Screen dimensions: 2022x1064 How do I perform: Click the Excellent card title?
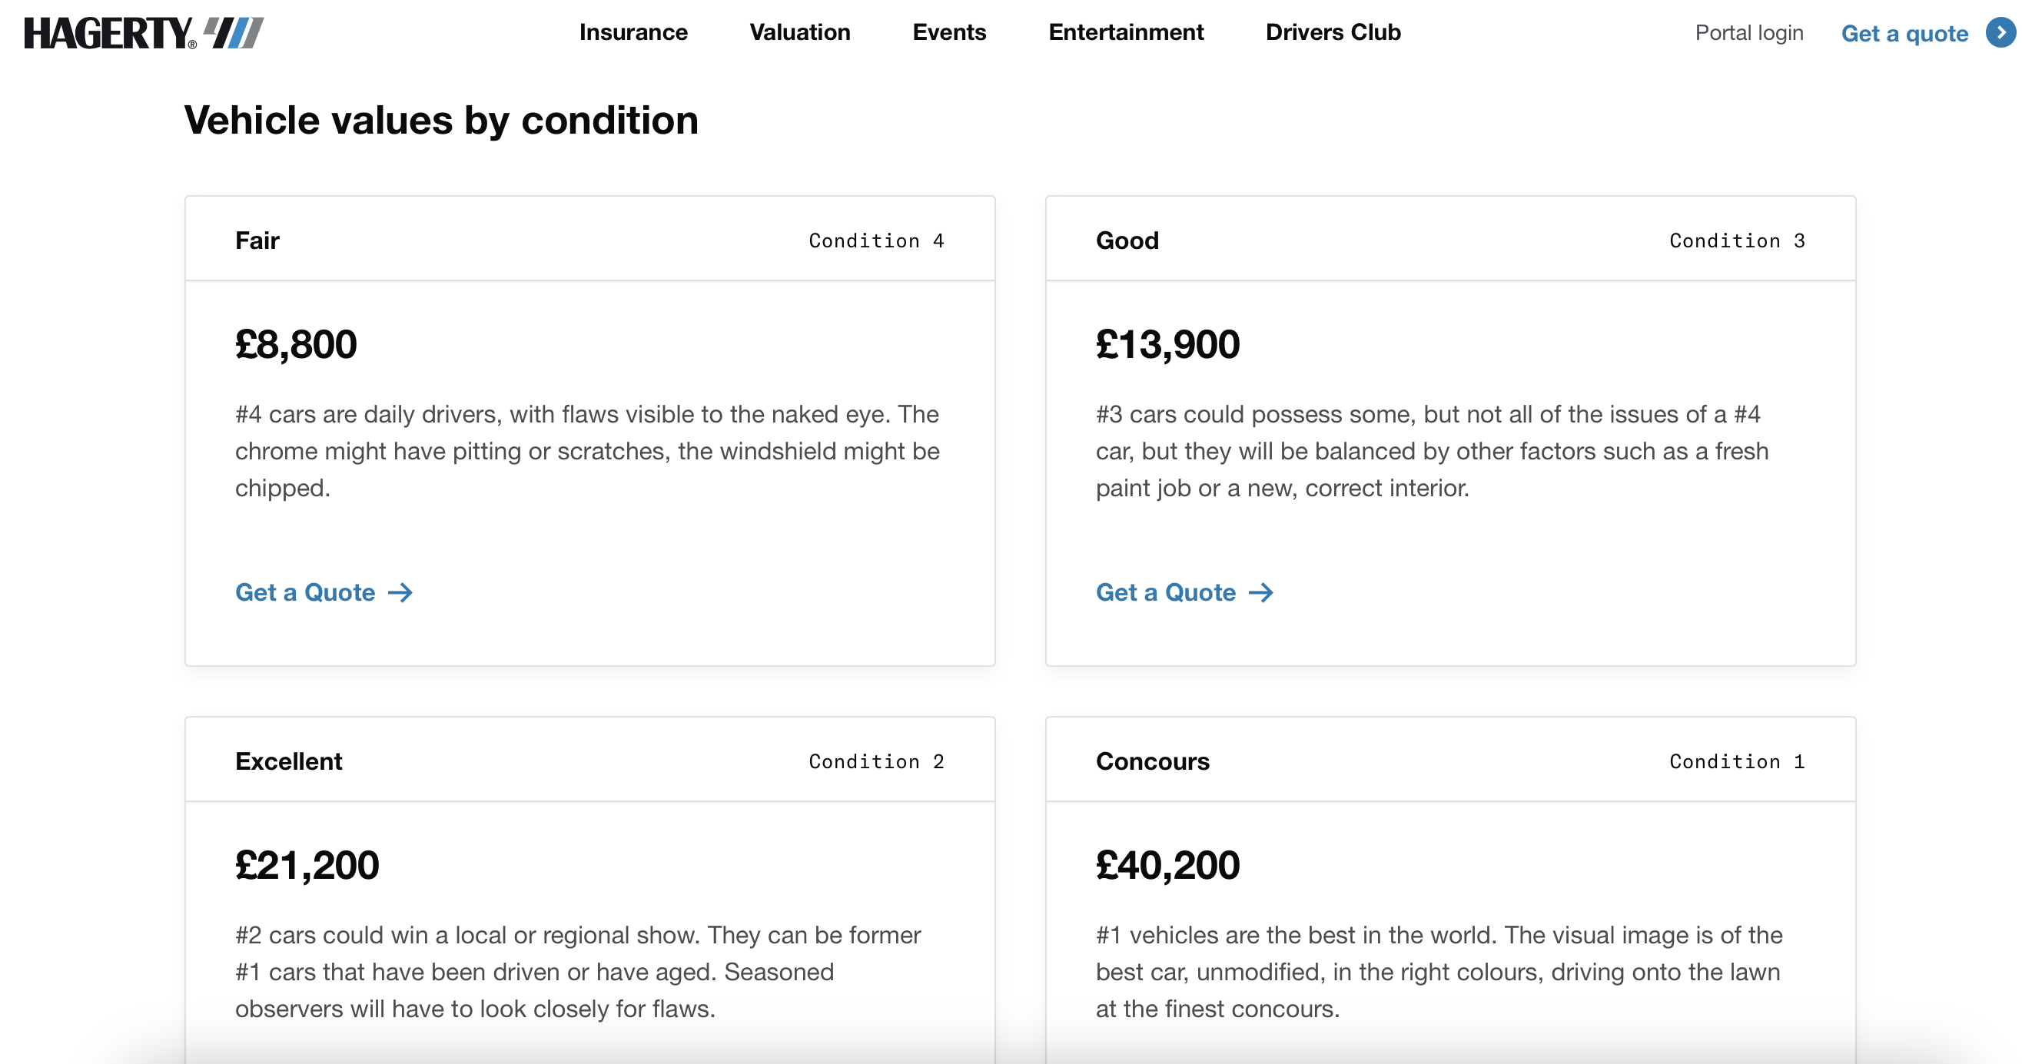coord(288,761)
